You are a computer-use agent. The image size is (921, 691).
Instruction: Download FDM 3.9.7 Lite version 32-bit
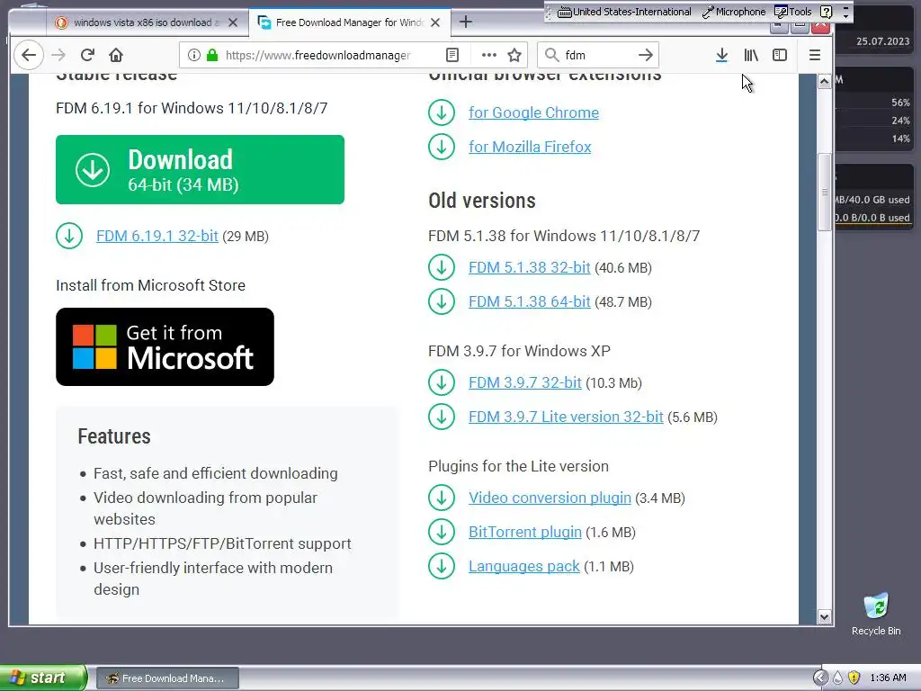click(566, 417)
